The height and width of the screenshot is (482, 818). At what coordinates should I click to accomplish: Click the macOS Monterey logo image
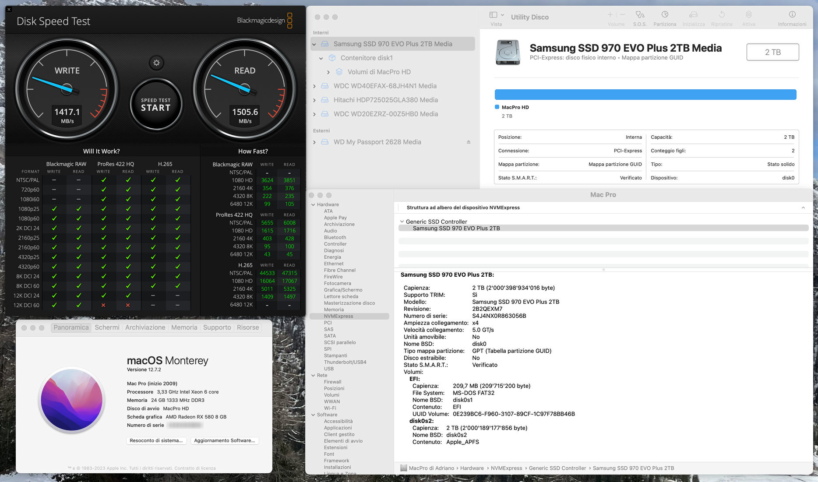pos(72,400)
